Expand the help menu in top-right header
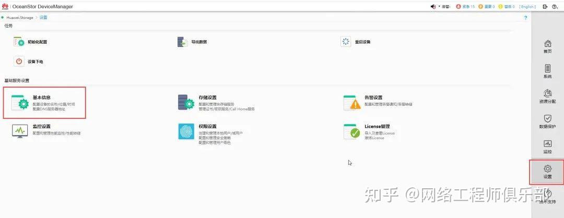Viewport: 564px width, 218px height. point(555,6)
